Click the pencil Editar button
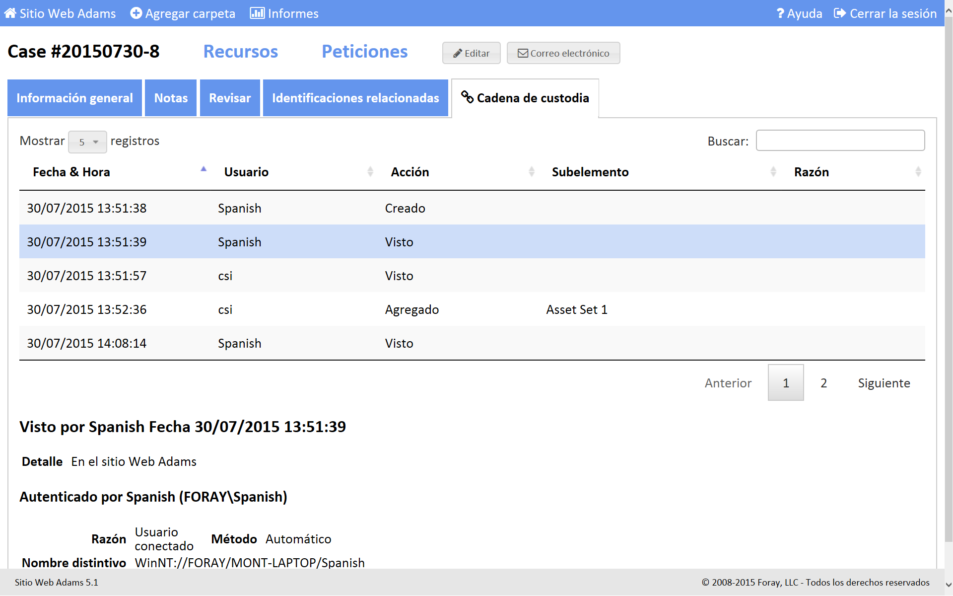Screen dimensions: 953x596 click(471, 53)
